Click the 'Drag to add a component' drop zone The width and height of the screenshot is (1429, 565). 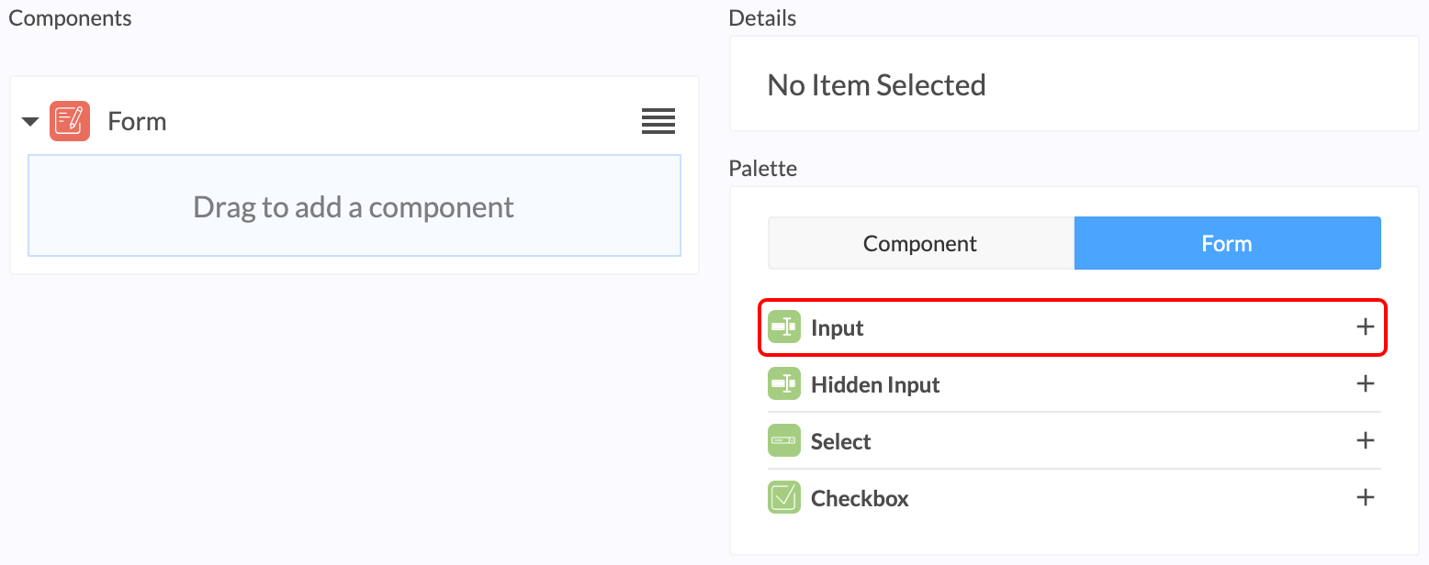pos(354,205)
